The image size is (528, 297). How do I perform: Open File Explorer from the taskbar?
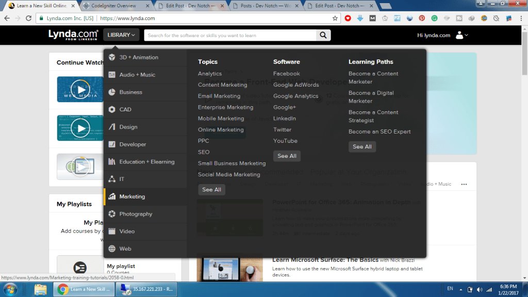[x=40, y=290]
